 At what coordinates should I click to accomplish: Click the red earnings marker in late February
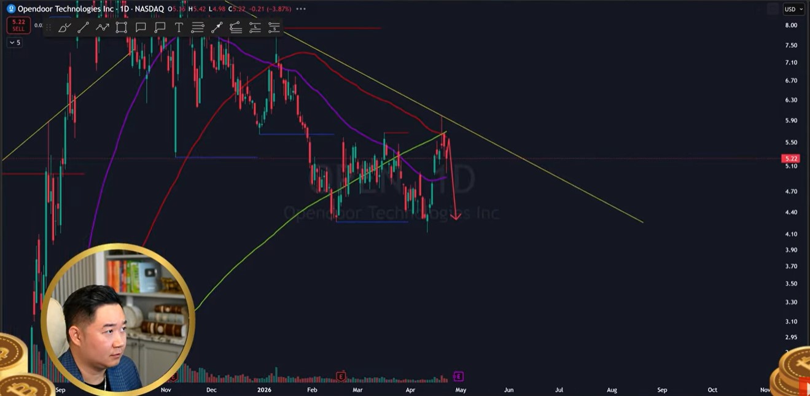tap(341, 376)
